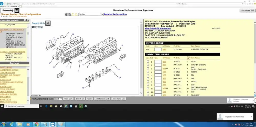Open NPR note for 212-8566 CYLINDER BLOCK GP
Viewport: 256px width, 127px height.
click(164, 49)
